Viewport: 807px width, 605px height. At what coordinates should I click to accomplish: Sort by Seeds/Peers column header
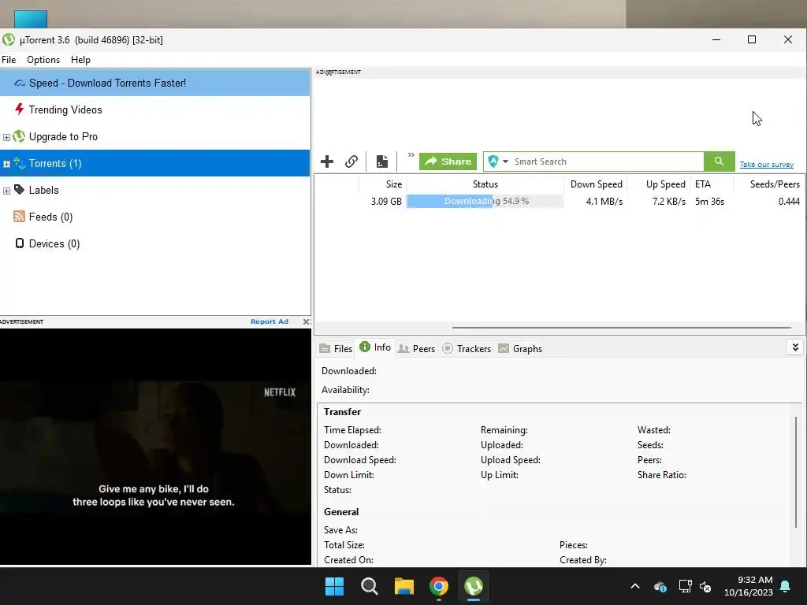769,184
